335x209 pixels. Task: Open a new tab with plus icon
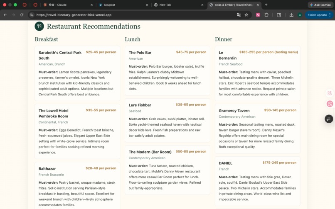tap(266, 5)
